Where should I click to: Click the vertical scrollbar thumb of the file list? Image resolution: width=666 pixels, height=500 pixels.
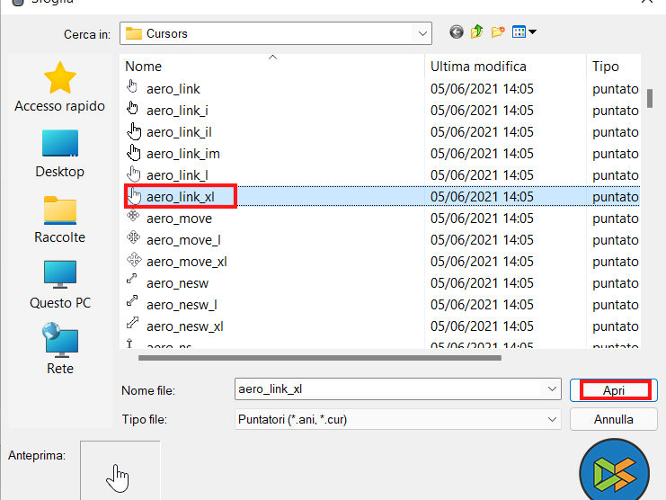click(x=650, y=98)
